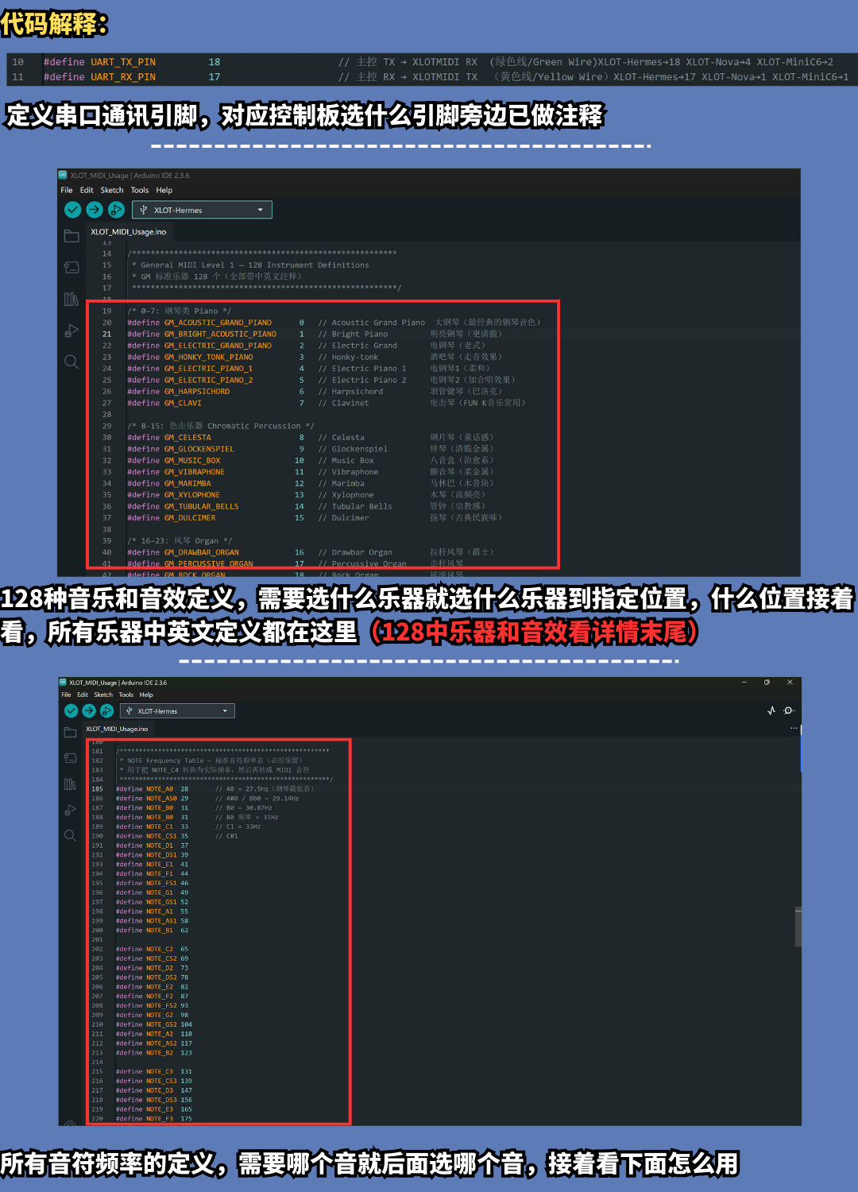Open Search sidebar in instrument definitions window

(71, 362)
